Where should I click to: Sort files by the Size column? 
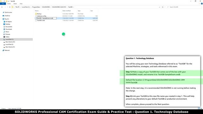pos(92,11)
